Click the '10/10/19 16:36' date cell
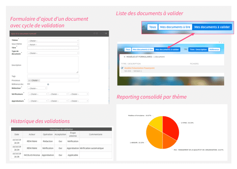 coord(17,155)
